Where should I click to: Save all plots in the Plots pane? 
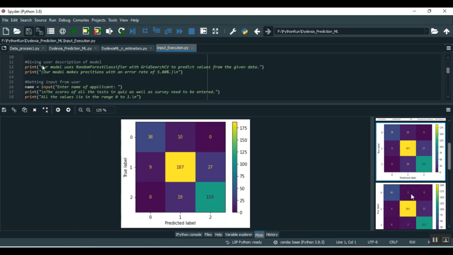[x=14, y=110]
